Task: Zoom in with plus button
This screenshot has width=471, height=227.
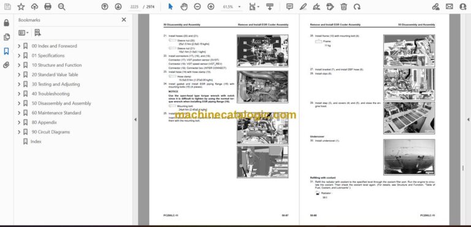Action: pos(211,7)
